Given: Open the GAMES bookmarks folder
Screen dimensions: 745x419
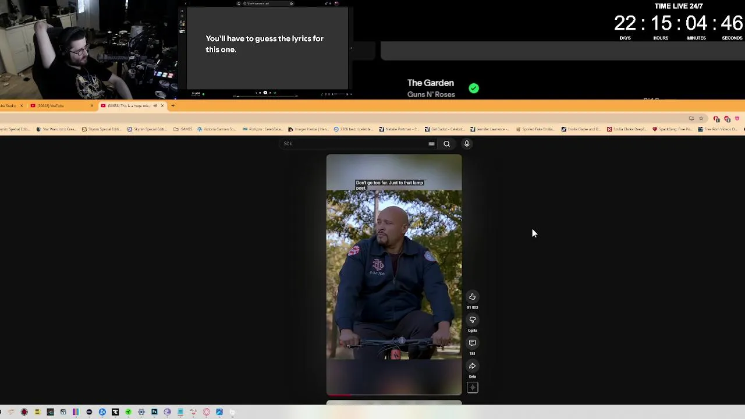Looking at the screenshot, I should pyautogui.click(x=183, y=129).
